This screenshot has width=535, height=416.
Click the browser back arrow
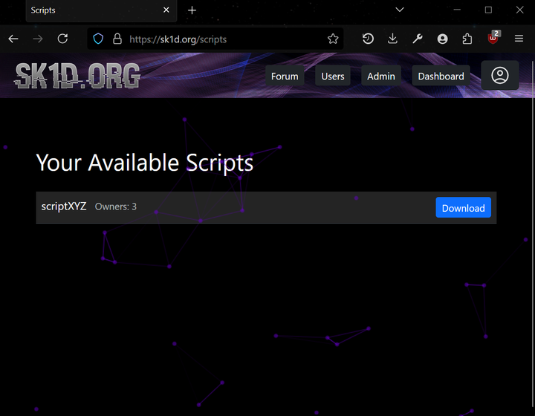(13, 39)
